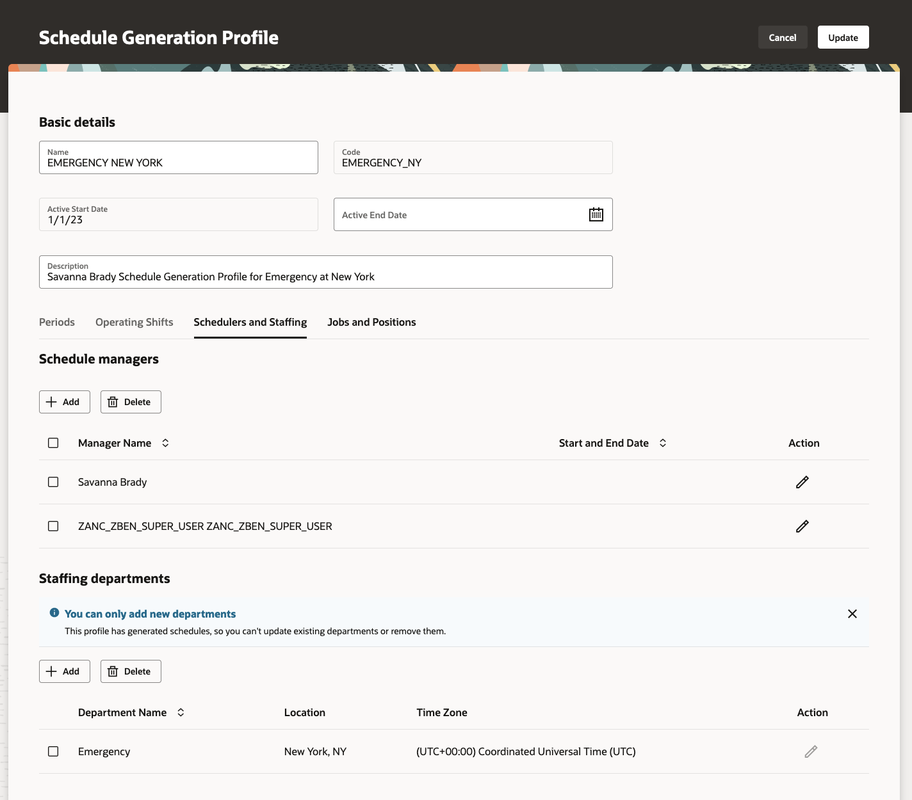Click the Update button

click(843, 37)
